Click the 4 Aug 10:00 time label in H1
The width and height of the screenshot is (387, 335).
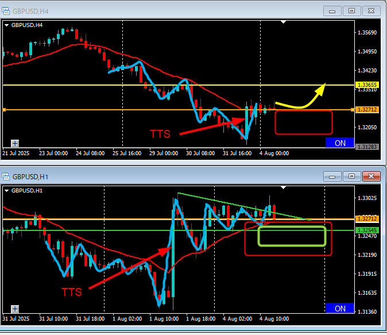click(x=274, y=319)
